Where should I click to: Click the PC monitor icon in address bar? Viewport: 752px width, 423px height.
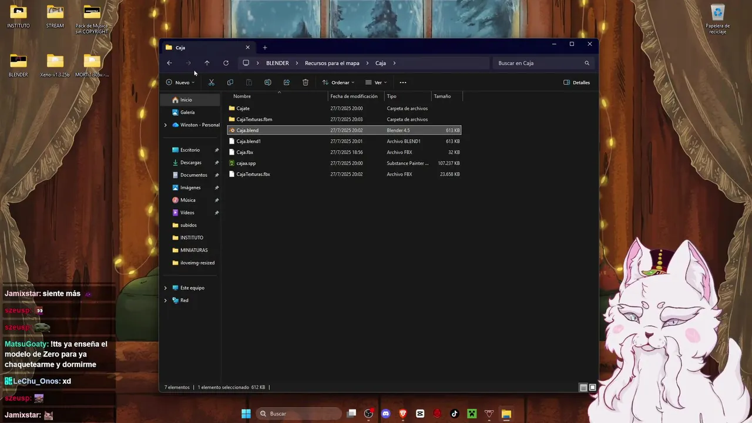[246, 63]
